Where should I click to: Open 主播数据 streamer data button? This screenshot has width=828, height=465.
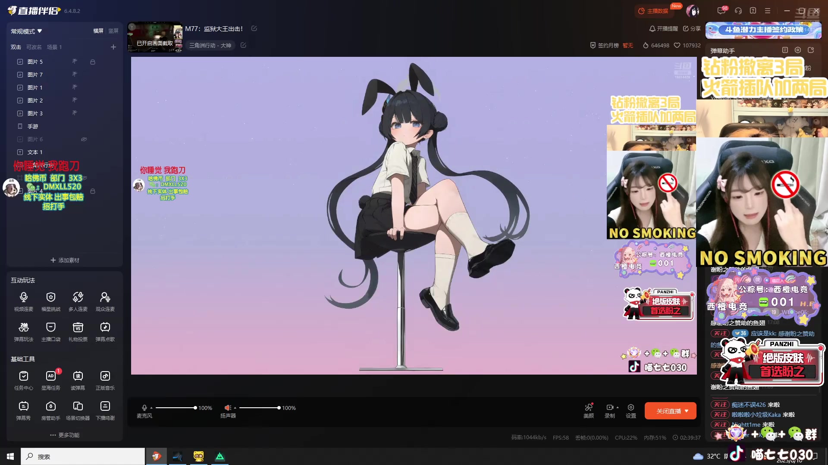tap(654, 11)
